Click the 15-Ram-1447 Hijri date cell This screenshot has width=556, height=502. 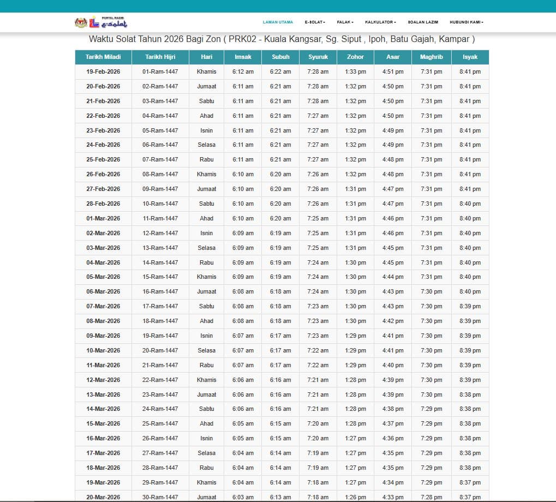point(160,277)
